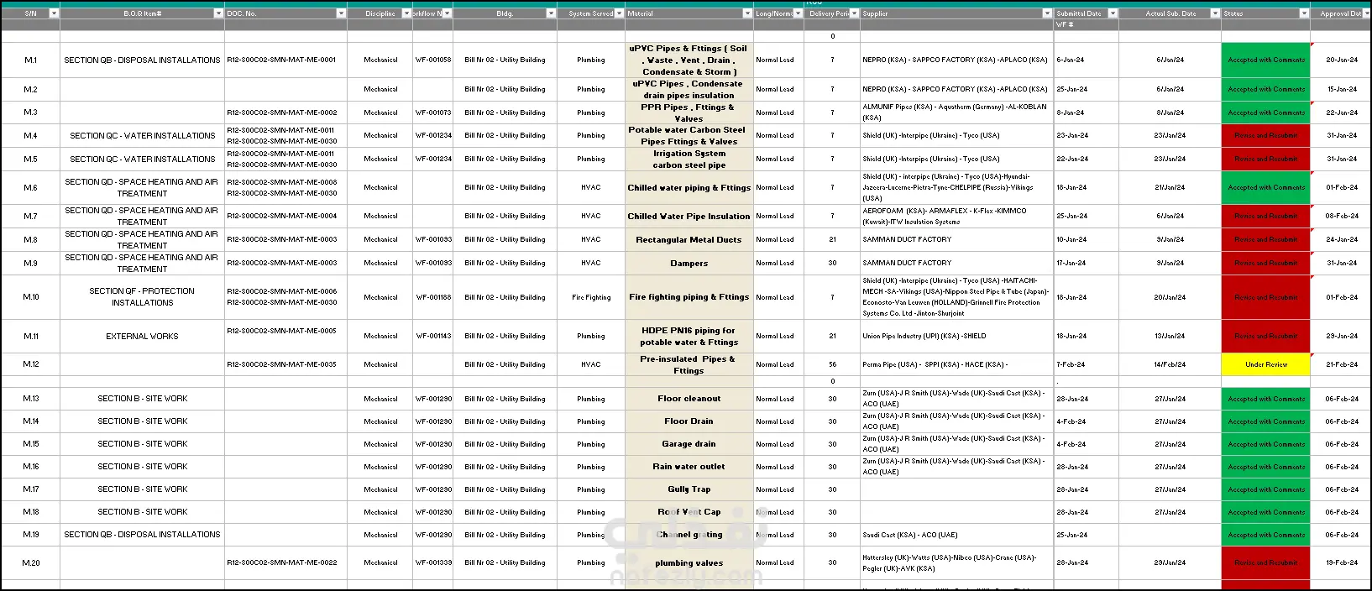Open the Long/Normal lead filter dropdown
The height and width of the screenshot is (591, 1372).
(799, 13)
